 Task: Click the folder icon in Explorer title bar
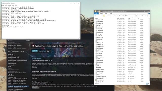(95, 11)
